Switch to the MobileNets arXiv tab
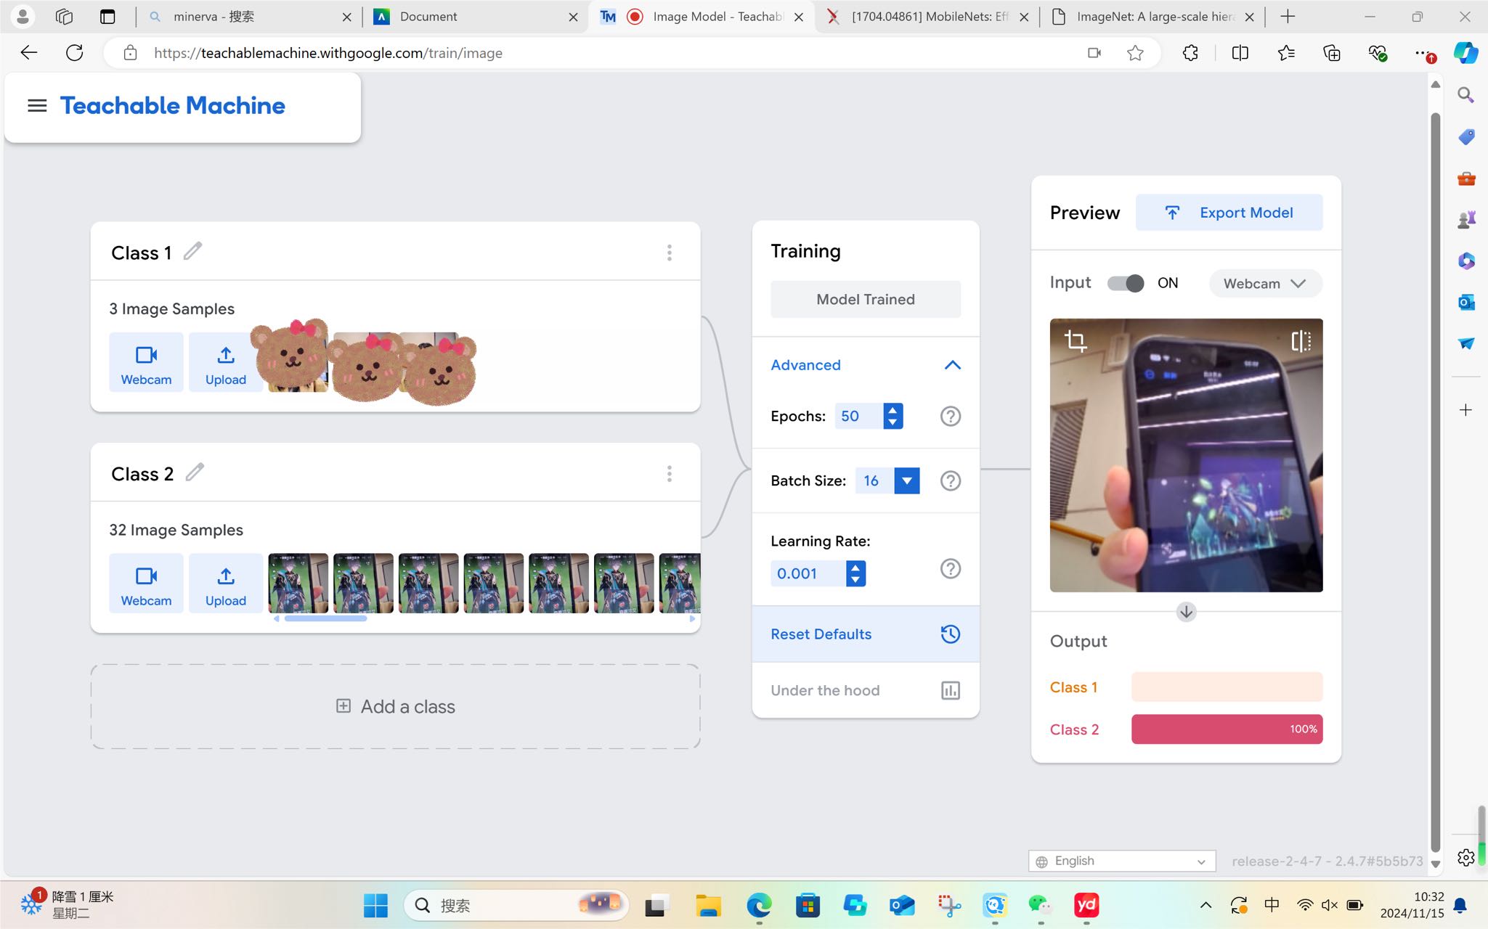This screenshot has width=1488, height=929. coord(928,17)
